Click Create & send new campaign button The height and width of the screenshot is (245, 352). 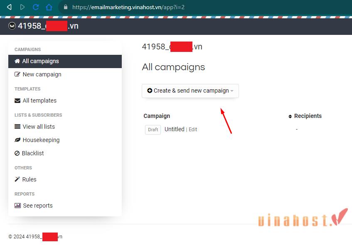click(x=190, y=91)
